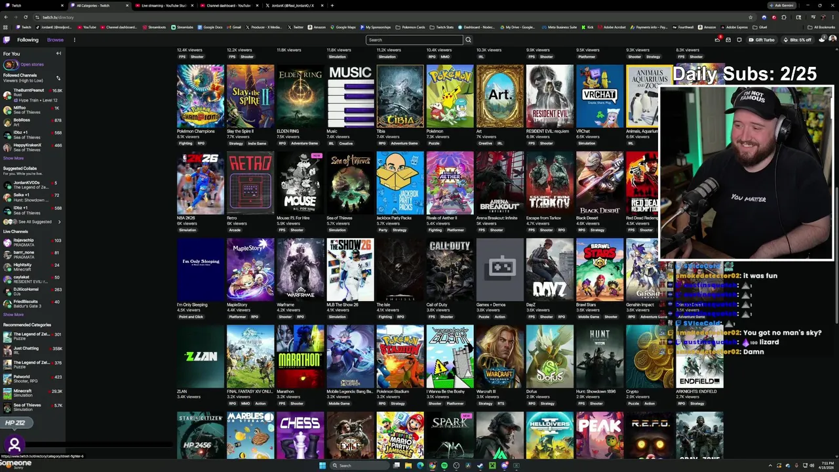Open the Twitch home logo

coord(7,39)
